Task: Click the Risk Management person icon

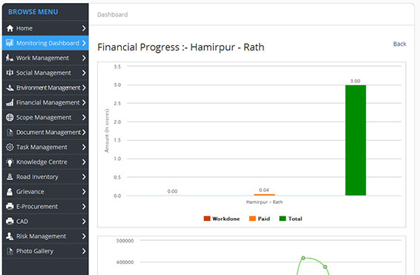Action: click(10, 236)
